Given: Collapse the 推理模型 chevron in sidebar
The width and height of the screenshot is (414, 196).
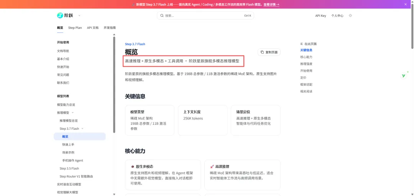Looking at the screenshot, I should click(x=72, y=113).
